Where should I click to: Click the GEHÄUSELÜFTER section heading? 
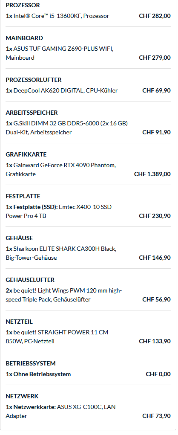coord(30,280)
